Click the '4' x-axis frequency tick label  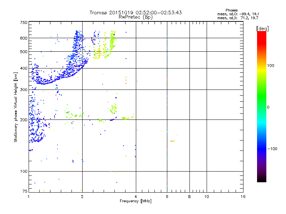[x=136, y=197]
